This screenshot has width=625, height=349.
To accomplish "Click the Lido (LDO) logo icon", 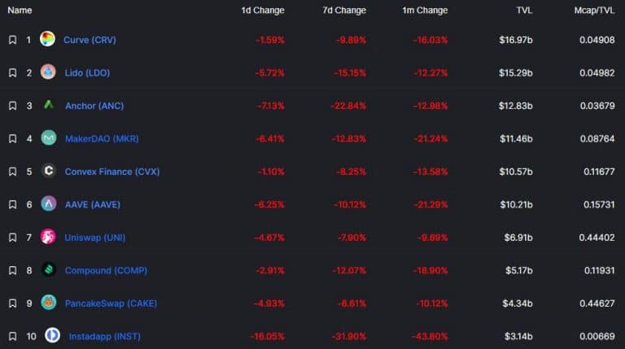I will (x=48, y=72).
